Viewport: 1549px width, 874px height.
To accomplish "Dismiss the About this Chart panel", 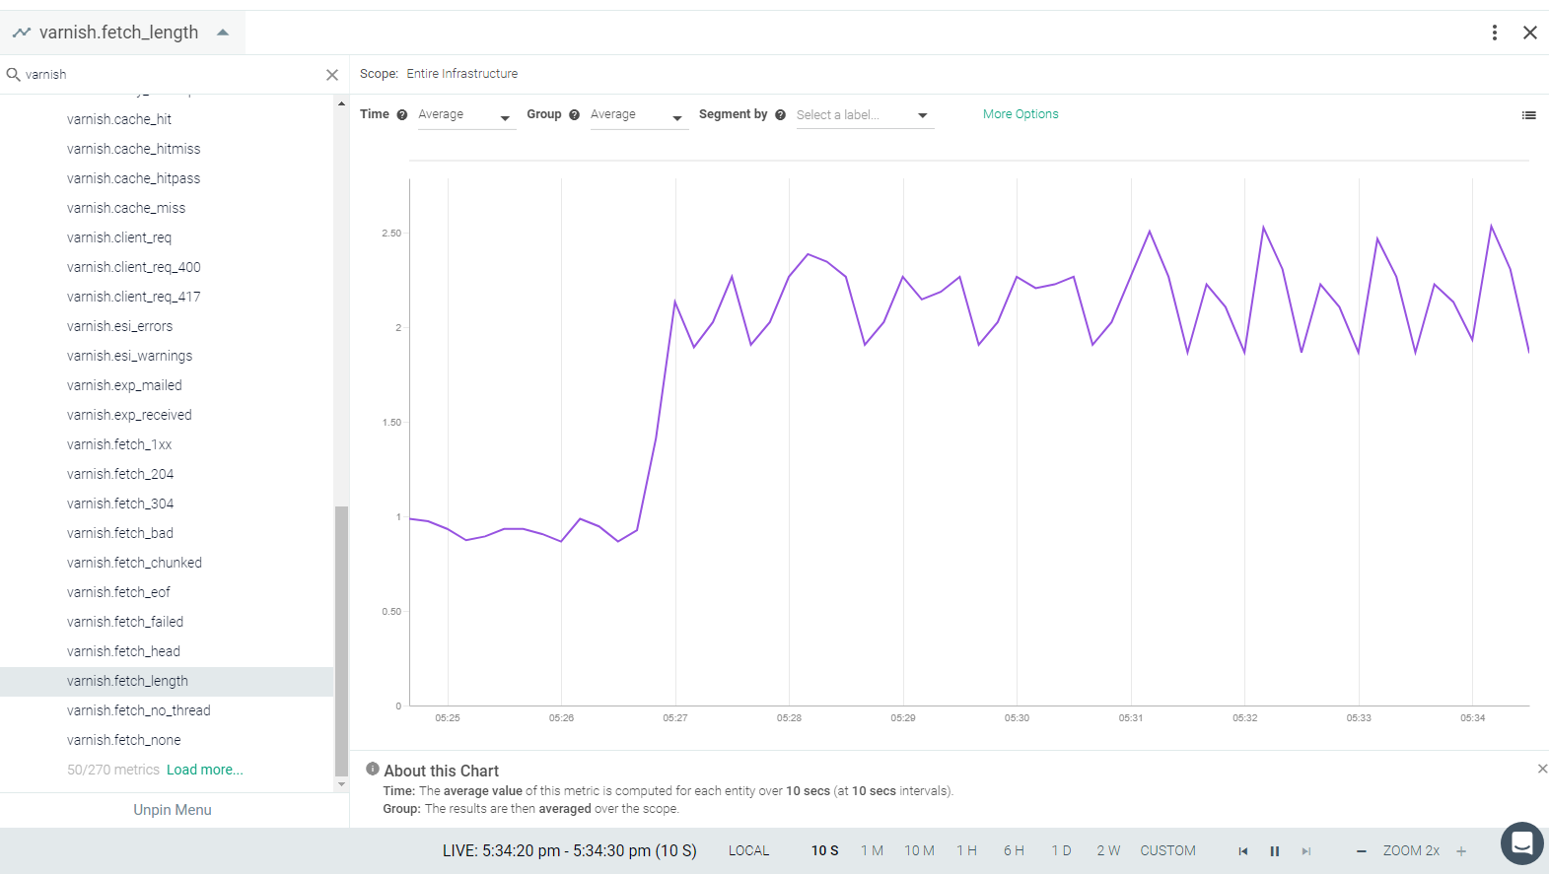I will coord(1542,769).
